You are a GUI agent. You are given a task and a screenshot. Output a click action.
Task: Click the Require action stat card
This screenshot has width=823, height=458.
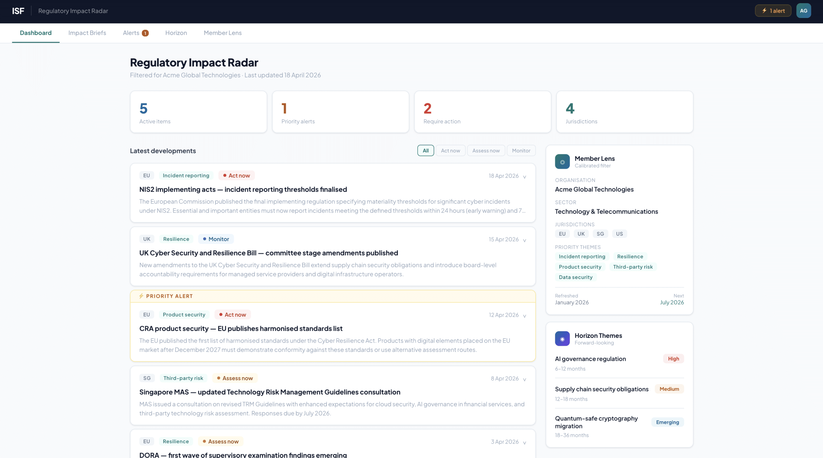(x=483, y=112)
